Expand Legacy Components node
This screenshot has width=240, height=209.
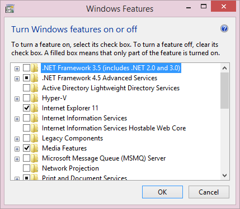point(17,139)
